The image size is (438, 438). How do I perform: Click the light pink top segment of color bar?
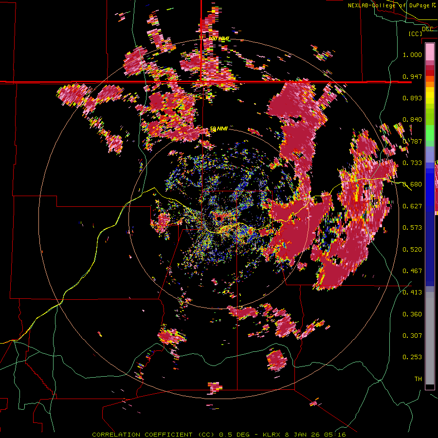(x=430, y=52)
